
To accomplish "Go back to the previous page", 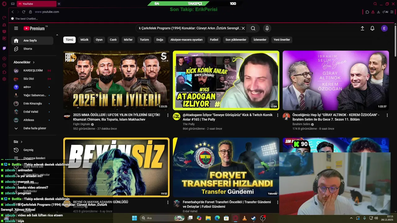I will click(12, 12).
